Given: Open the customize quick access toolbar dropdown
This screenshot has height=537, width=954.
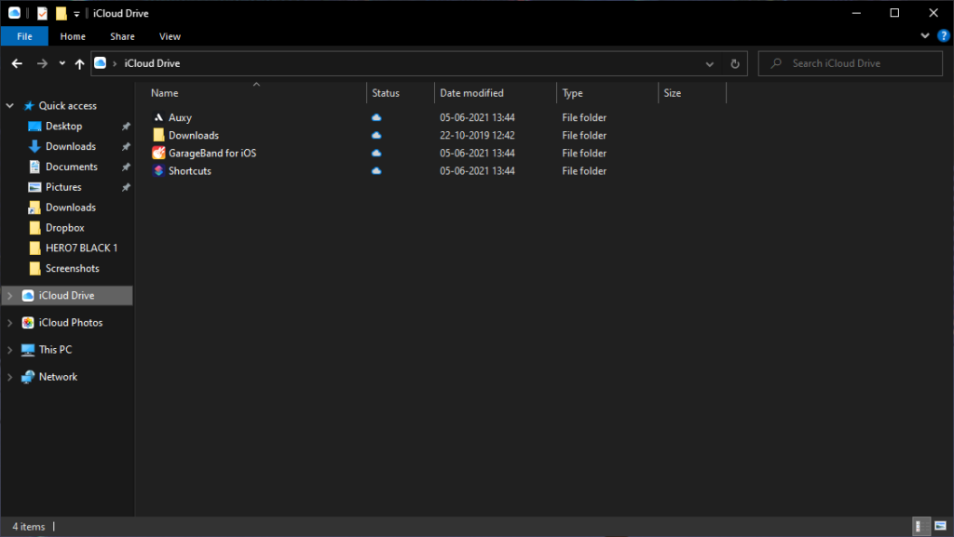Looking at the screenshot, I should click(x=75, y=12).
